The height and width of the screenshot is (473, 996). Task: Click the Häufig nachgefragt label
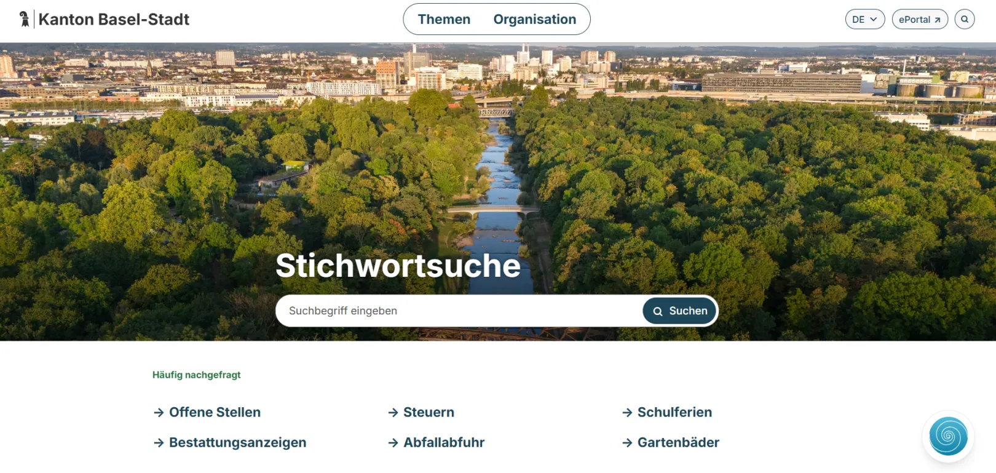(197, 375)
